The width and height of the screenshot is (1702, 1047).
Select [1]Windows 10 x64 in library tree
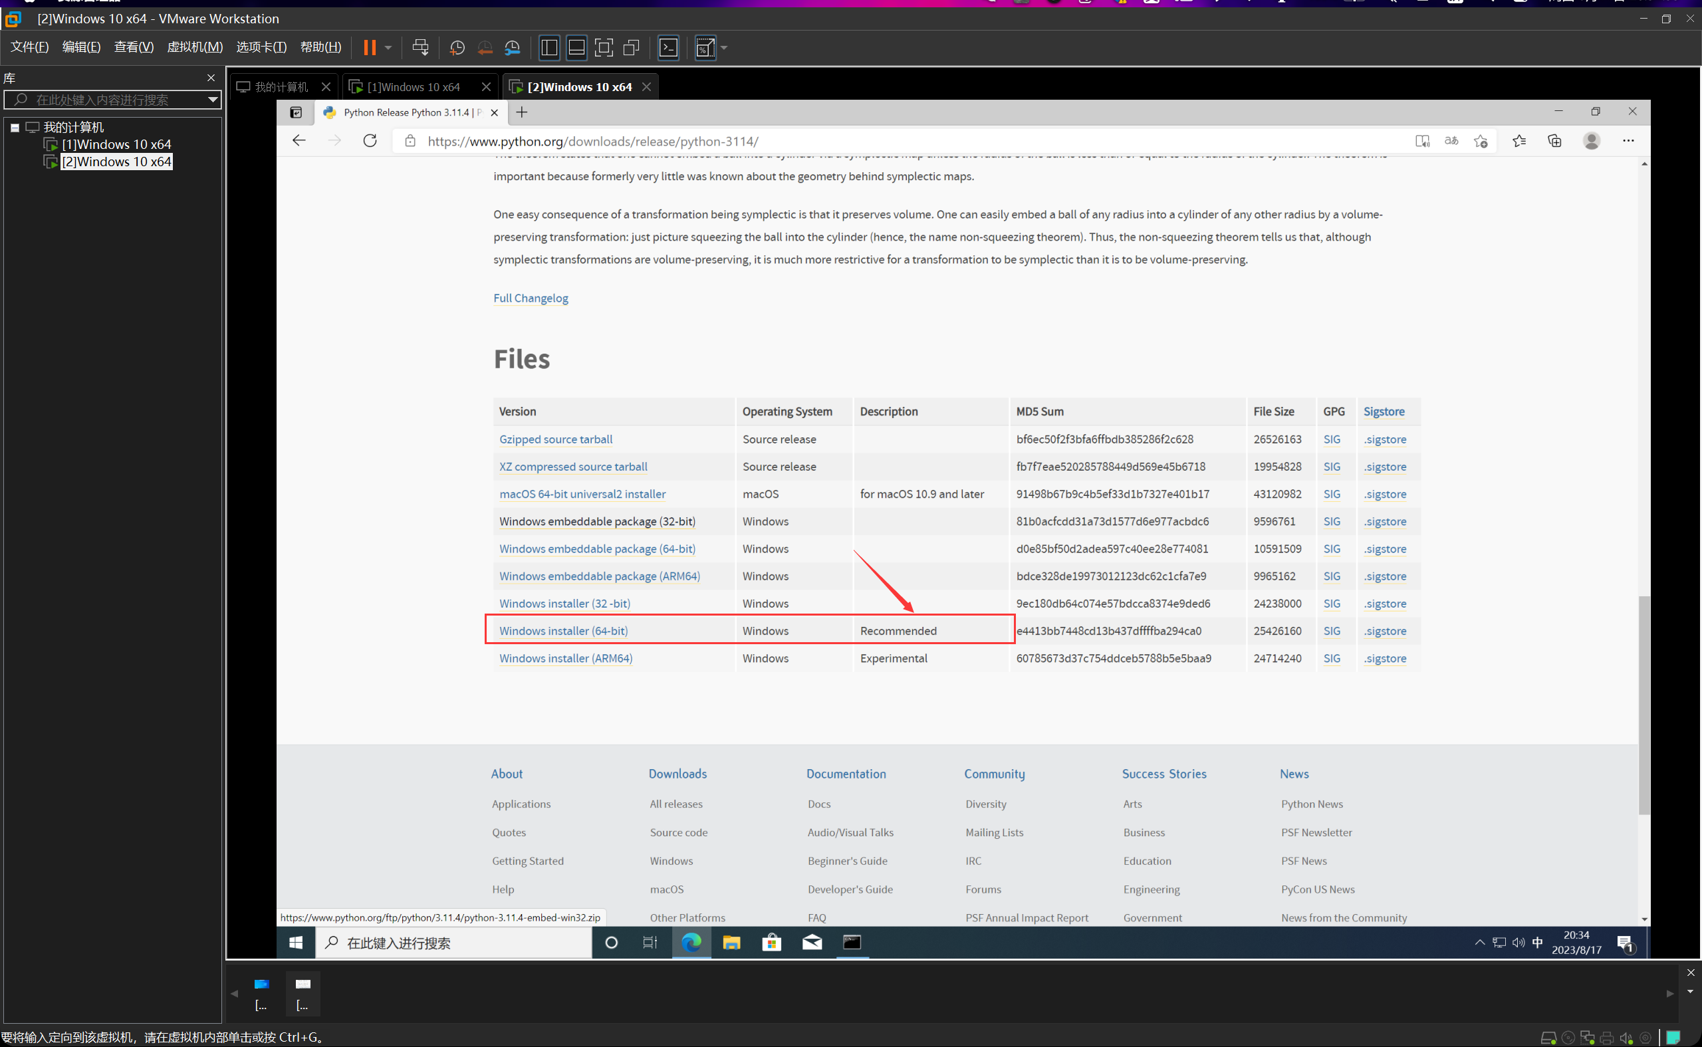116,144
